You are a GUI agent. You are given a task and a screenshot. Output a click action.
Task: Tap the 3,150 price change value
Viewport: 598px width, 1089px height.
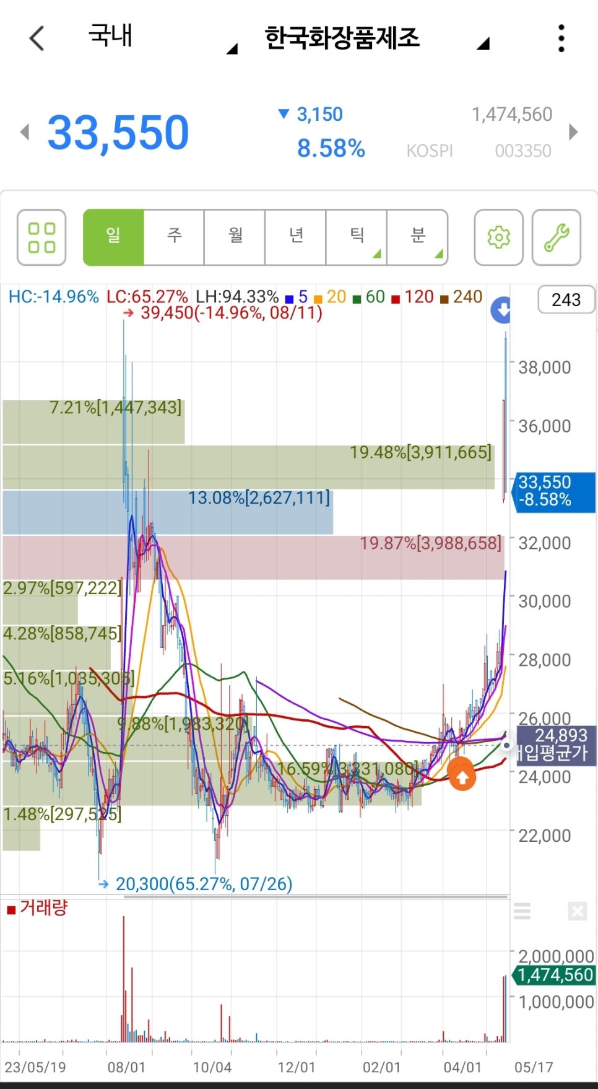tap(319, 115)
